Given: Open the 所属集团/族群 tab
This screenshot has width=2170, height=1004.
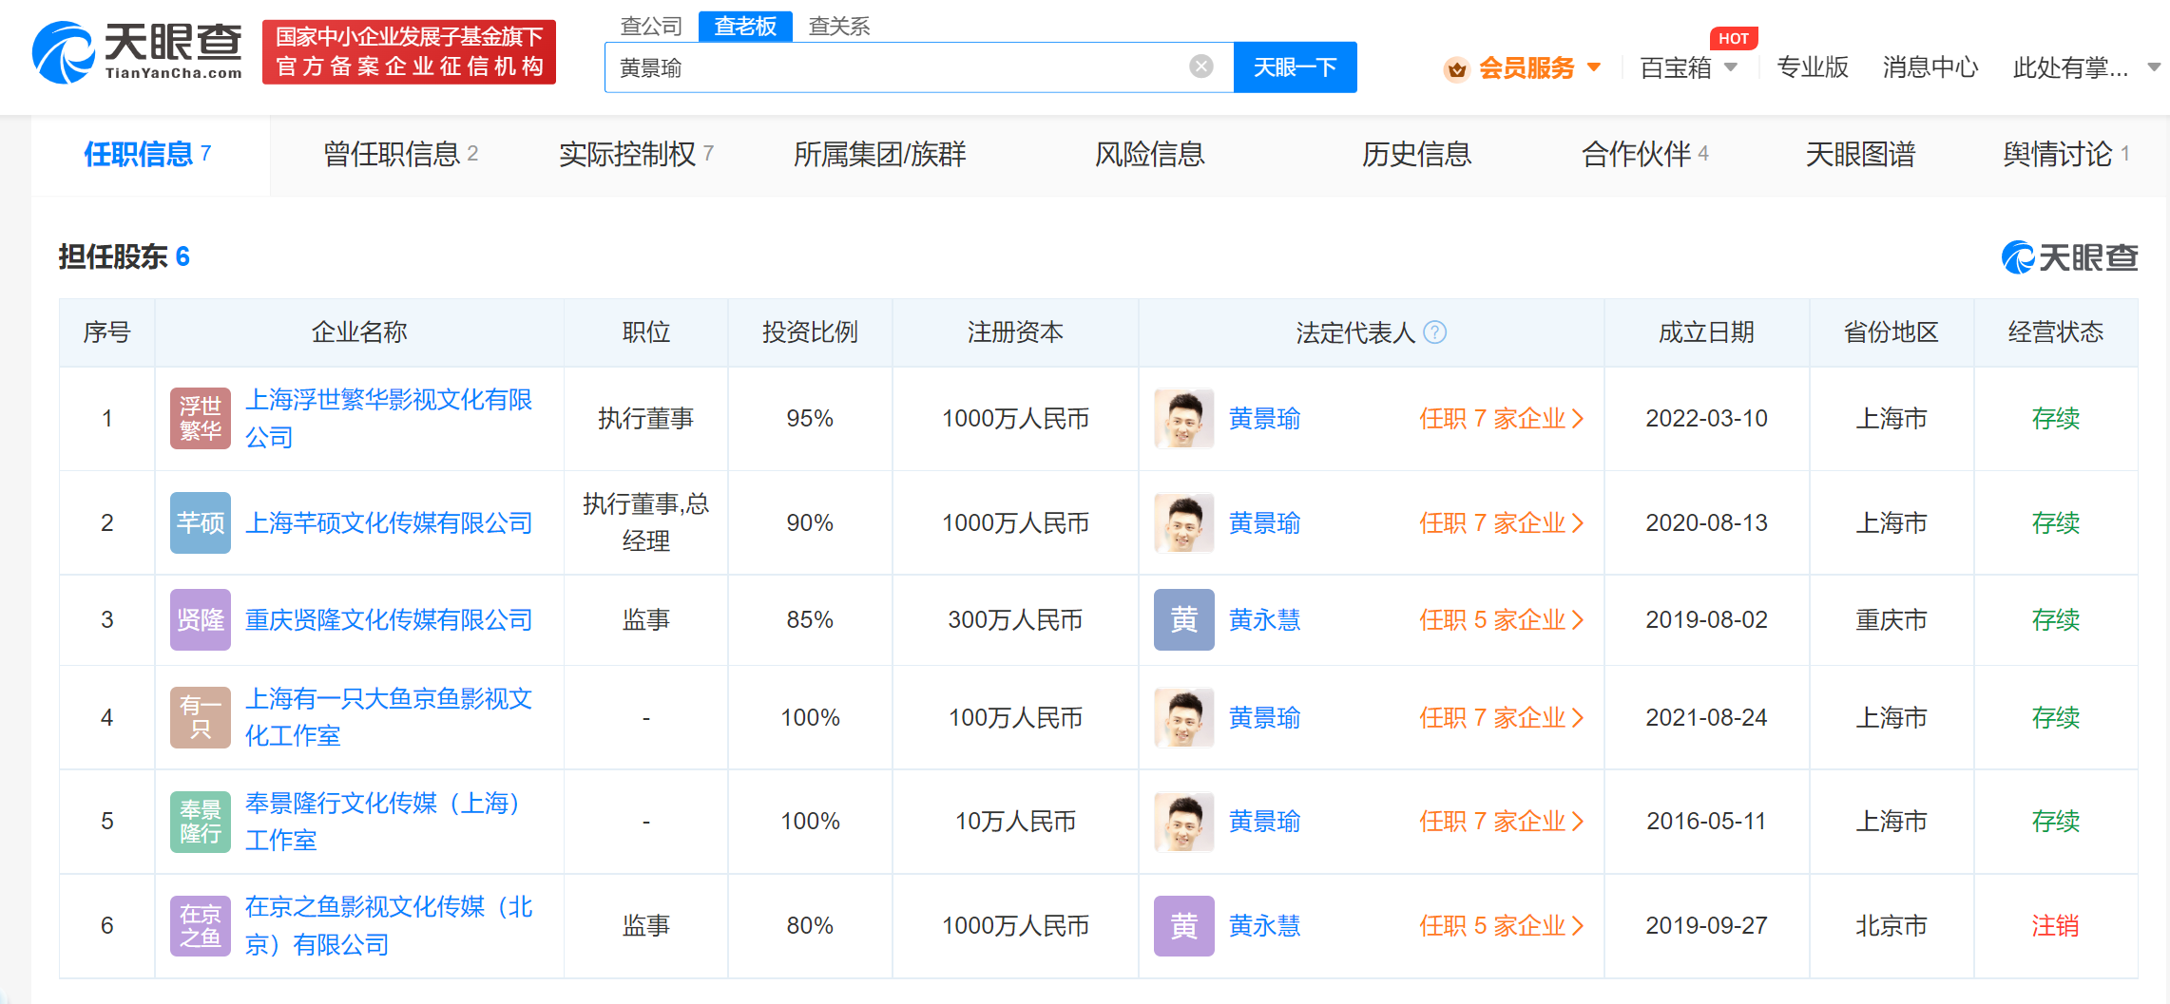Looking at the screenshot, I should (x=879, y=154).
